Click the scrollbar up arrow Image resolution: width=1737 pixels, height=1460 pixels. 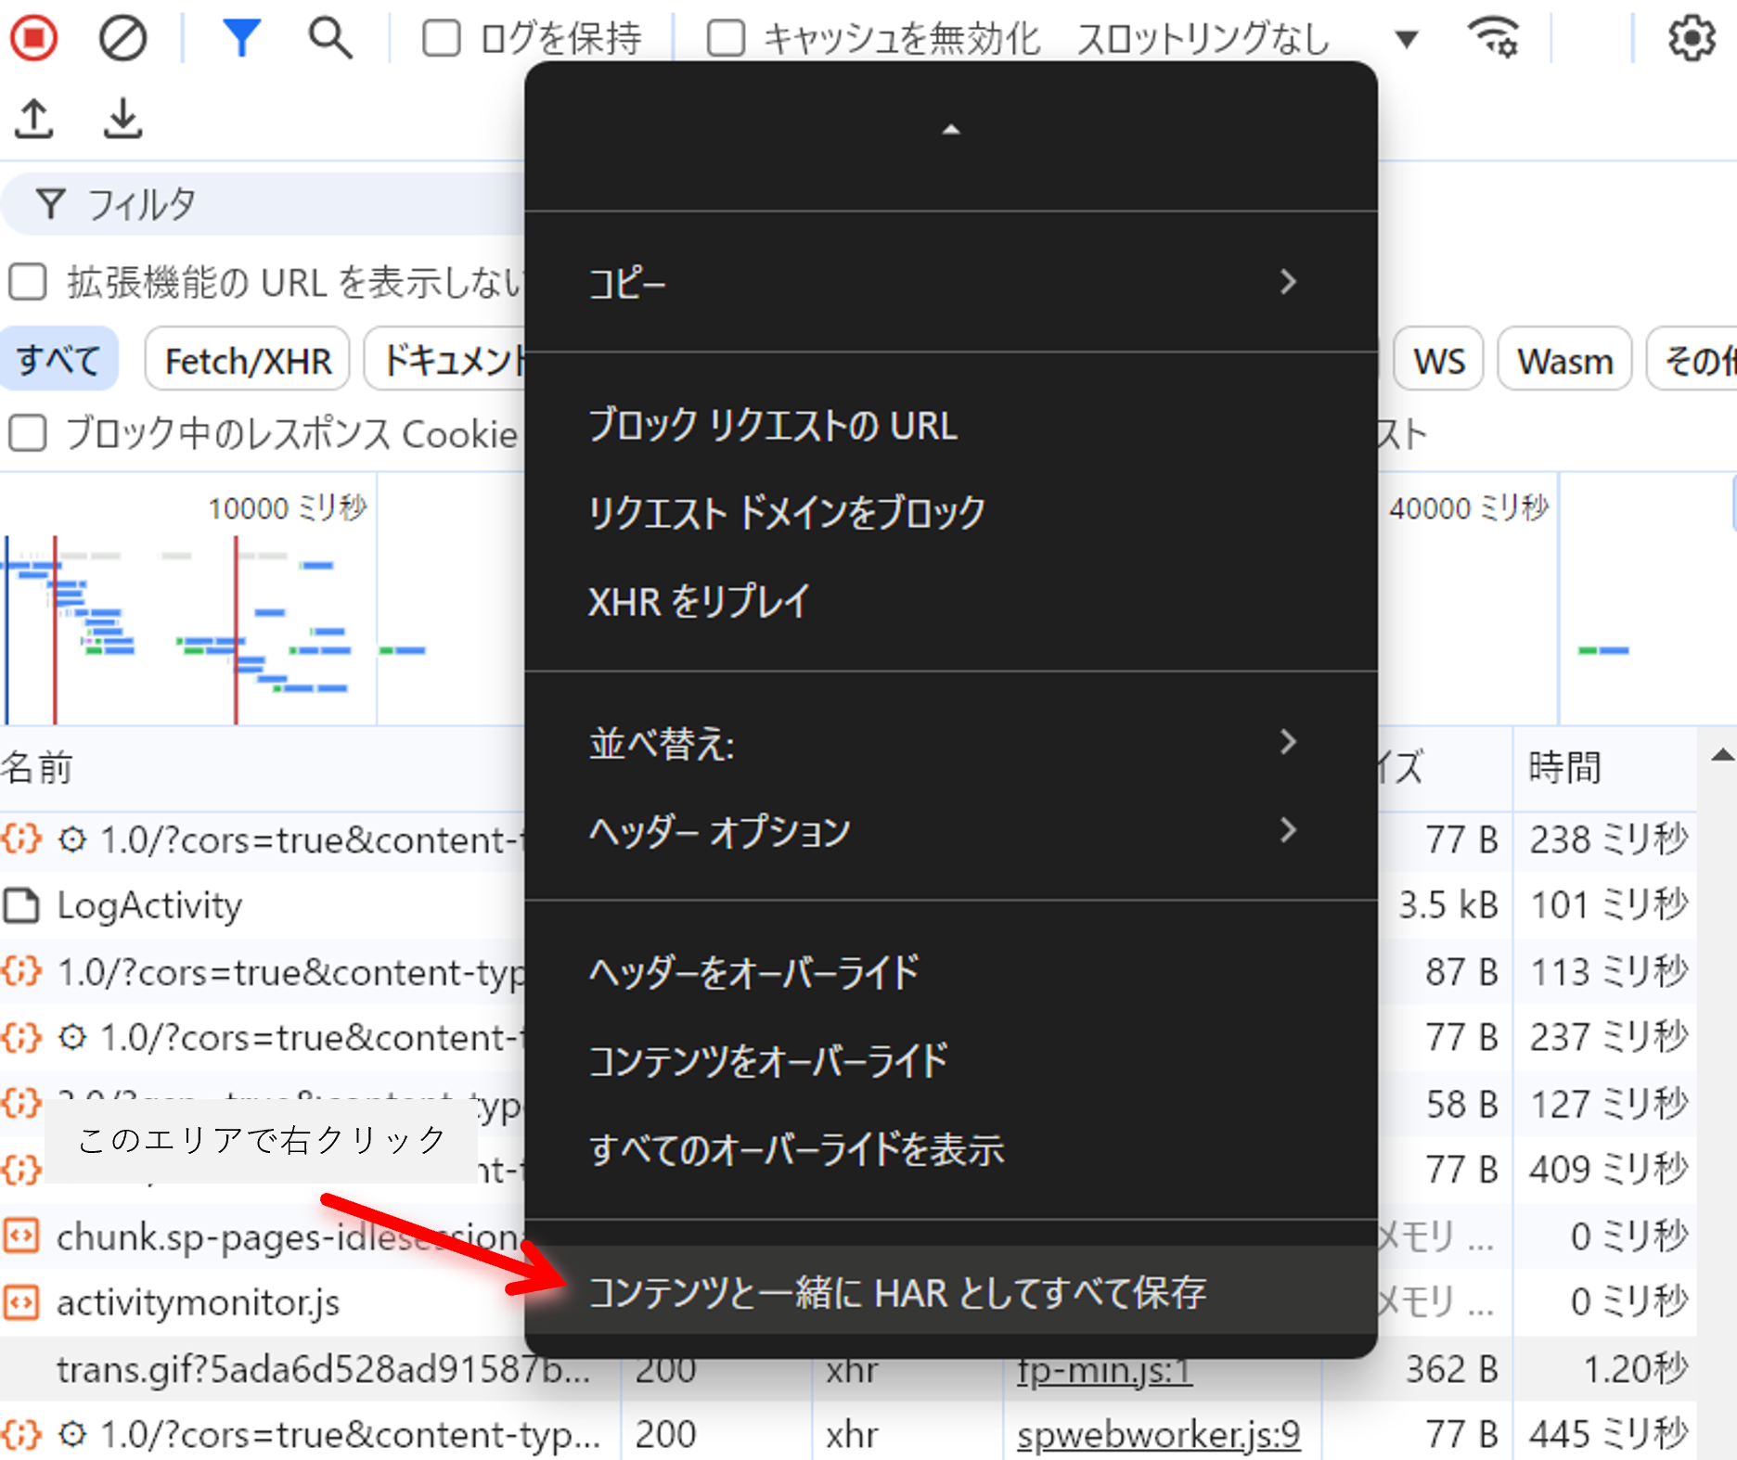pos(1722,755)
